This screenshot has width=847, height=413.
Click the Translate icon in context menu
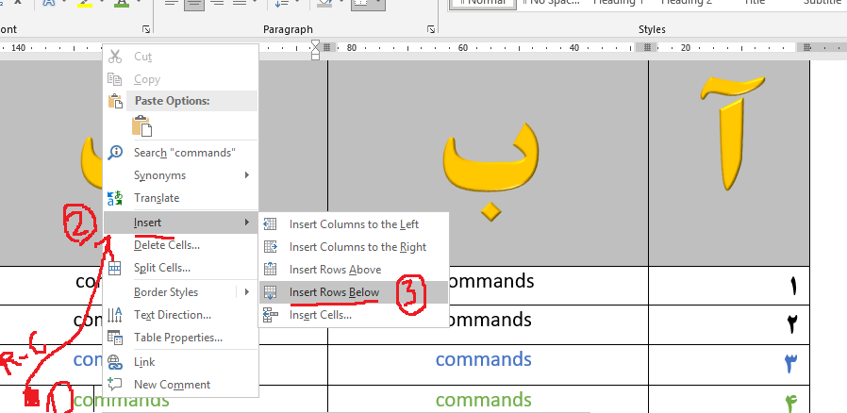click(115, 198)
